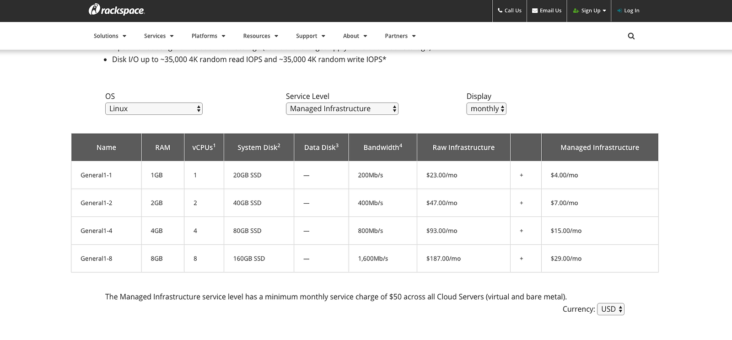Click the Sign Up user icon
This screenshot has height=340, width=732.
(x=576, y=11)
